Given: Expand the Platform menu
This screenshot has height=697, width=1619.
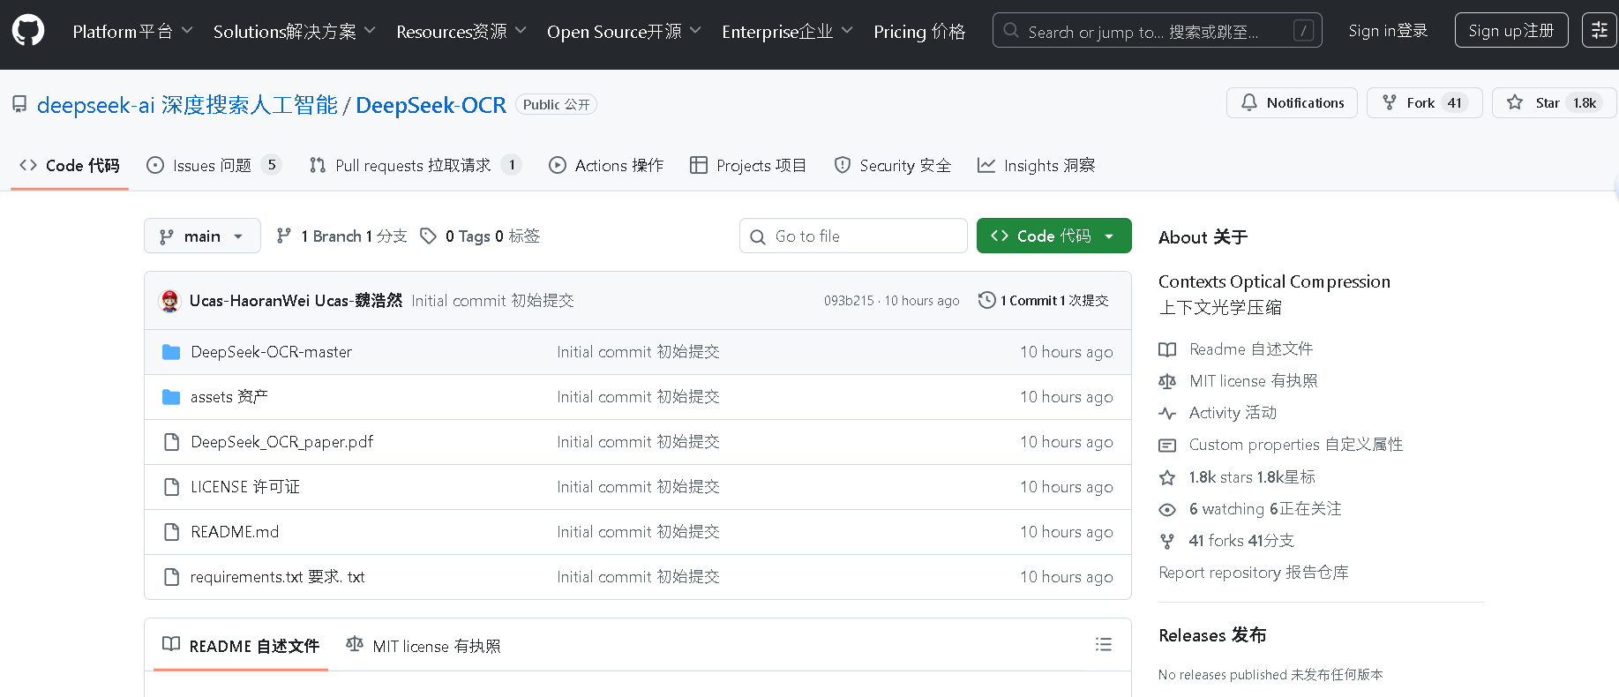Looking at the screenshot, I should tap(132, 32).
